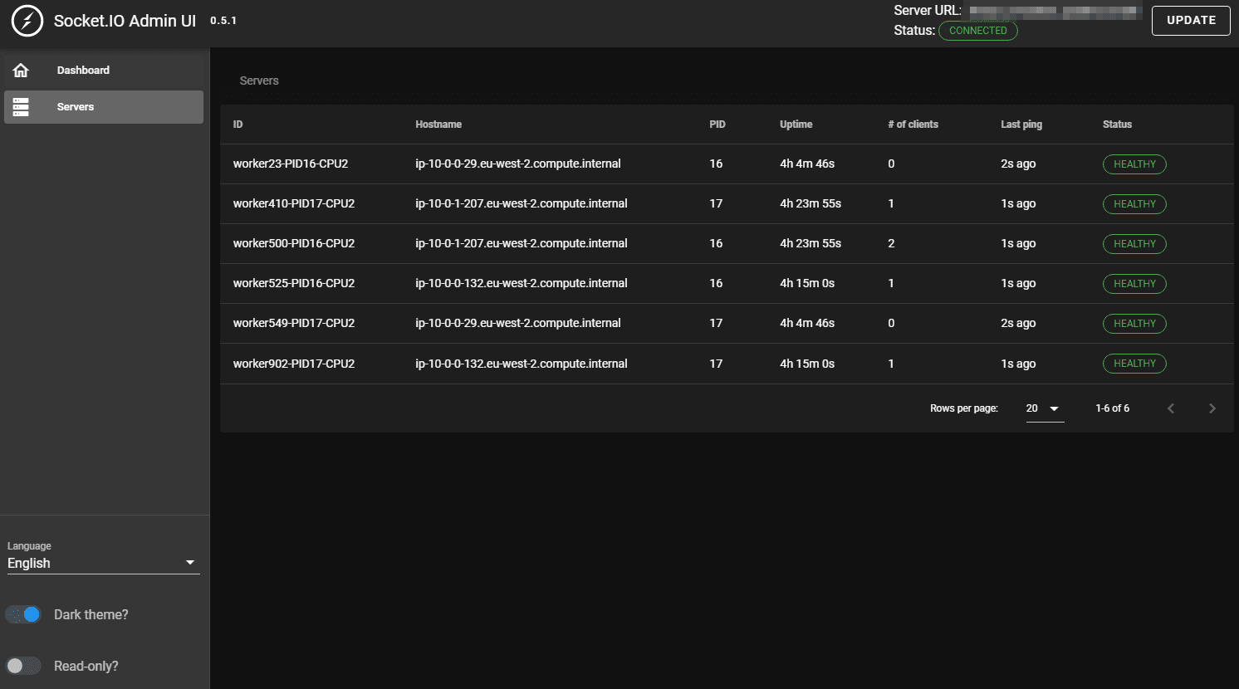Click the ID column header
Image resolution: width=1239 pixels, height=689 pixels.
(238, 124)
